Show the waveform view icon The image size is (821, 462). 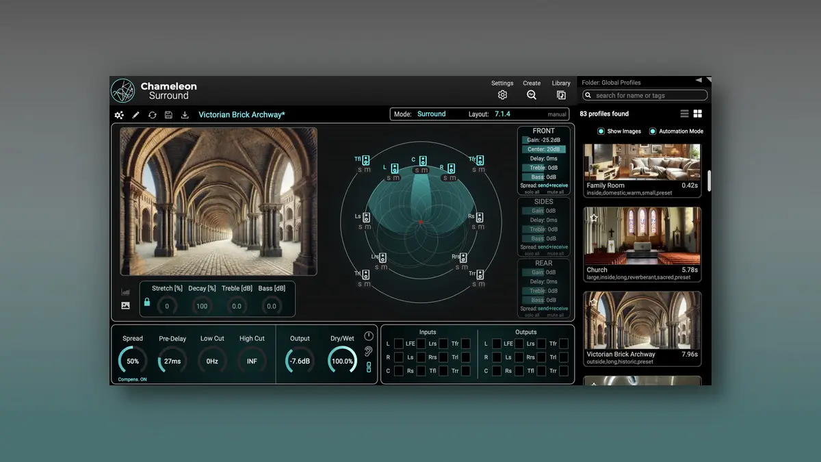click(125, 292)
